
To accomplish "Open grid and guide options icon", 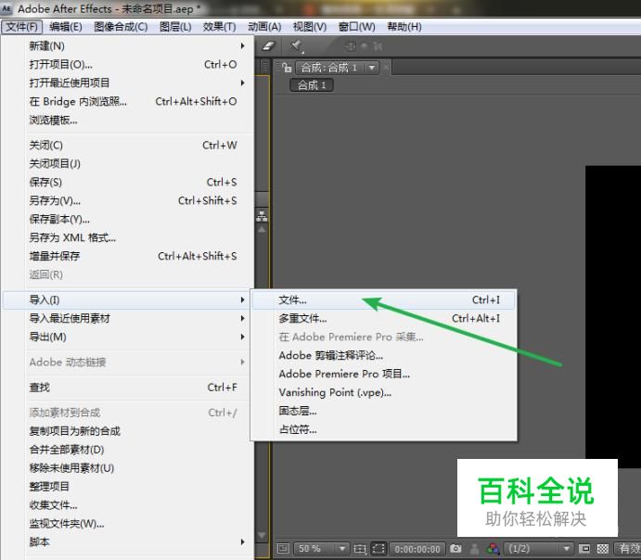I will coord(360,548).
